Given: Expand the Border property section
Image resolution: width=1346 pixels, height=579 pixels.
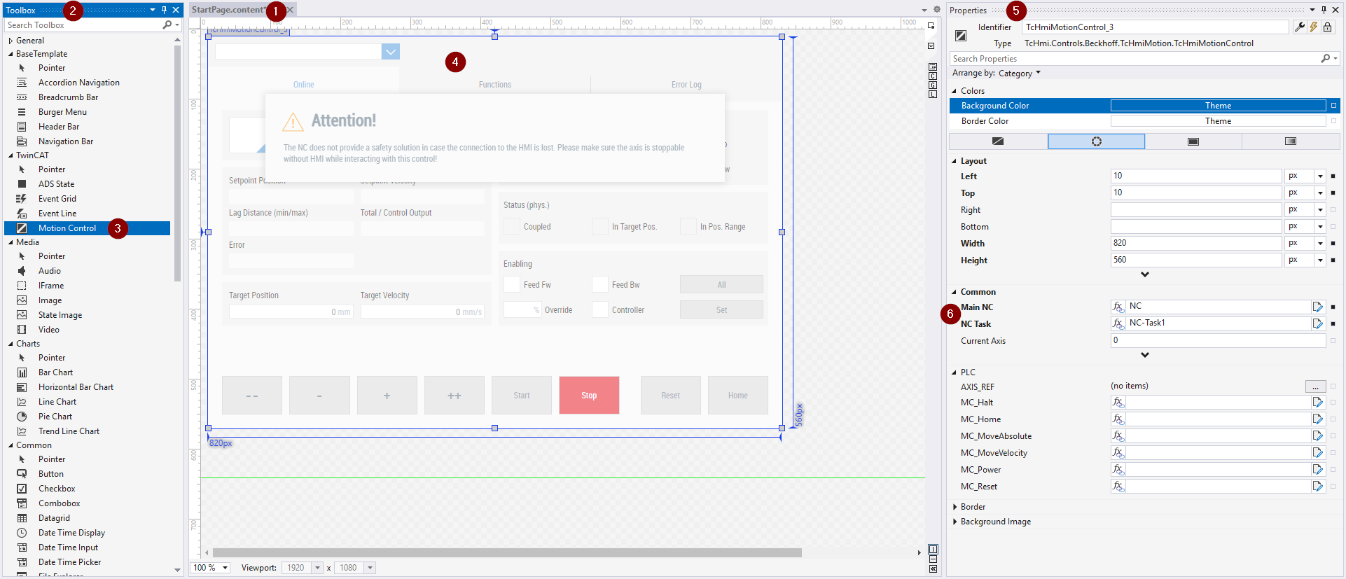Looking at the screenshot, I should tap(955, 507).
